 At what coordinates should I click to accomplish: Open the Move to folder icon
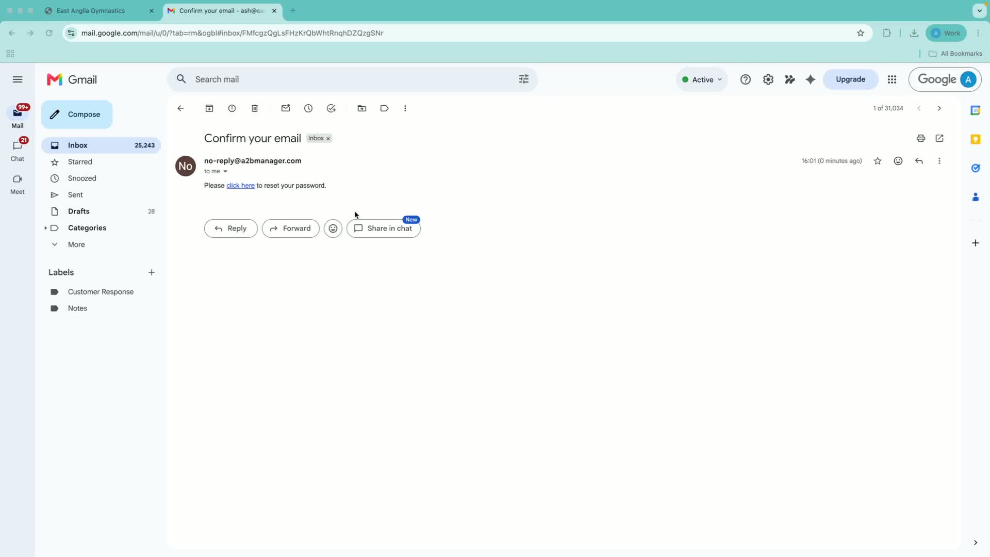[362, 108]
